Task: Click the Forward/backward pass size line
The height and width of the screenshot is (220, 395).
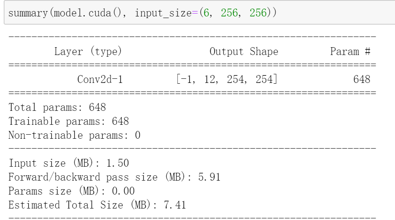Action: tap(115, 177)
